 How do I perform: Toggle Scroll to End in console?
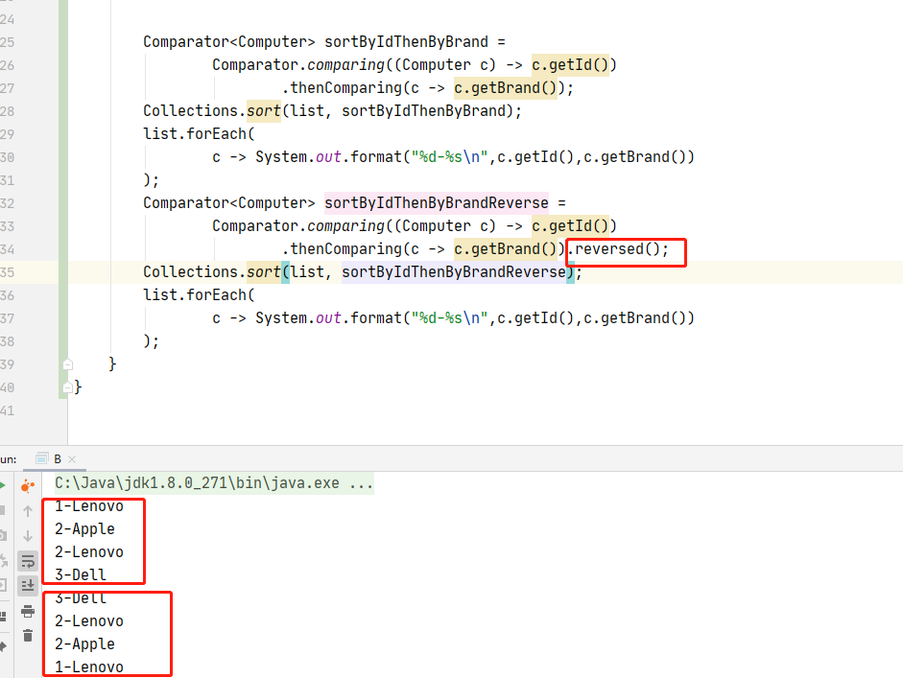pyautogui.click(x=28, y=585)
